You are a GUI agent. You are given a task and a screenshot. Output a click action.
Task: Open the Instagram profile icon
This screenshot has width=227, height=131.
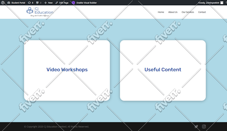pyautogui.click(x=204, y=127)
